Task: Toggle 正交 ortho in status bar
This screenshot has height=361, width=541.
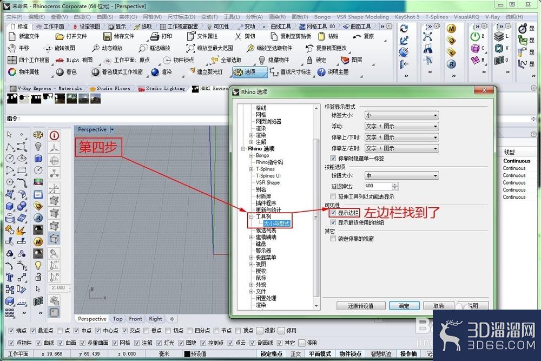Action: pos(296,354)
